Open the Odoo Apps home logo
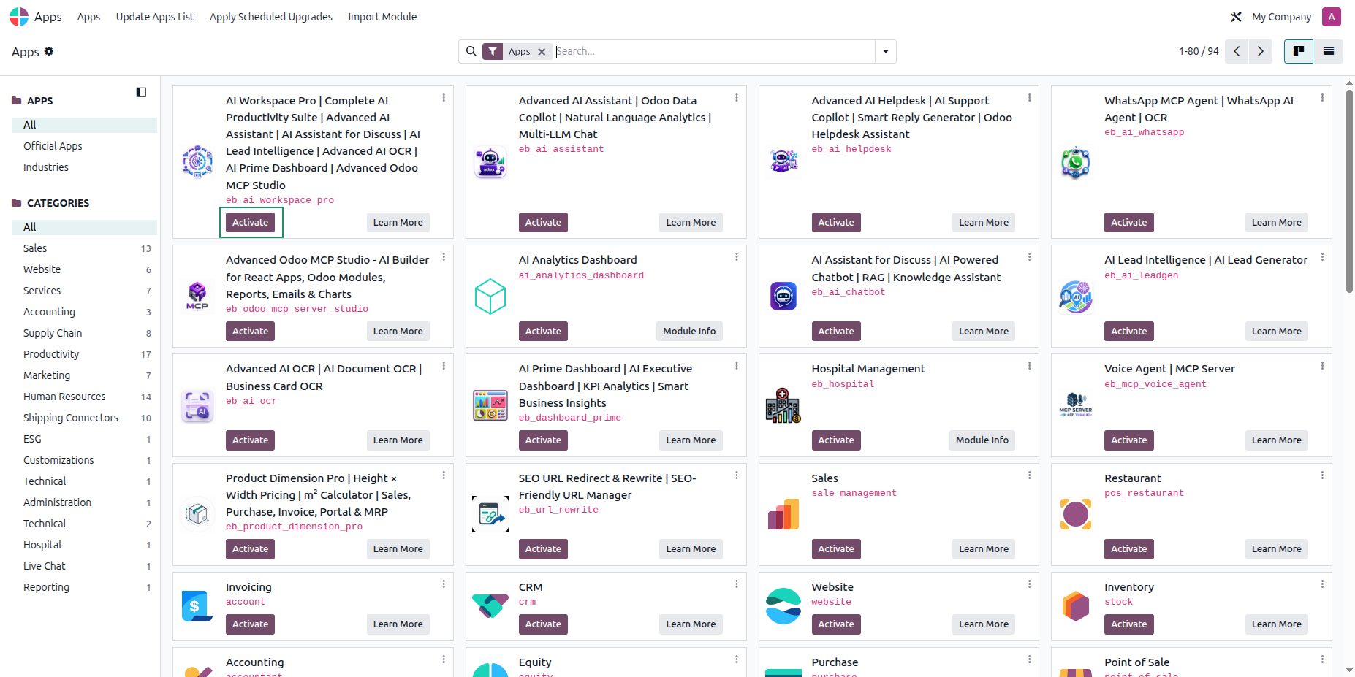This screenshot has width=1355, height=677. tap(19, 17)
